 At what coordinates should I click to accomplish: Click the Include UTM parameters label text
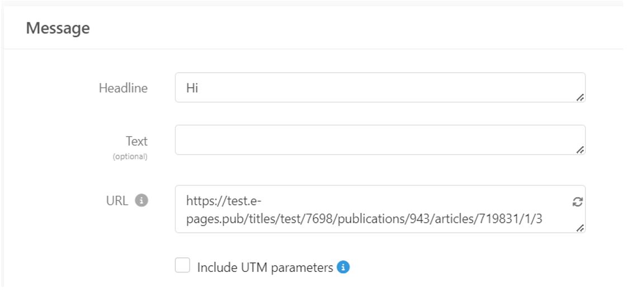(x=265, y=267)
